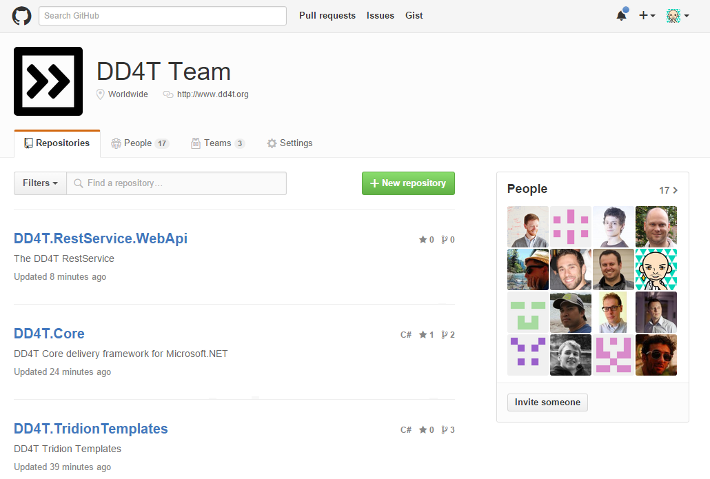Viewport: 710px width, 479px height.
Task: Click the fork count for DD4T.RestService.WebApi
Action: click(448, 240)
